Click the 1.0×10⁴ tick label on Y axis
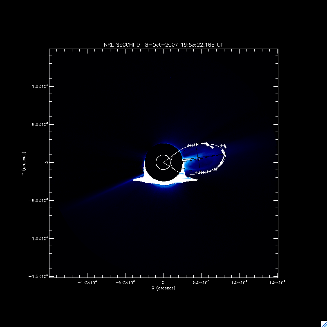Screen dimensions: 327x327 pos(38,86)
